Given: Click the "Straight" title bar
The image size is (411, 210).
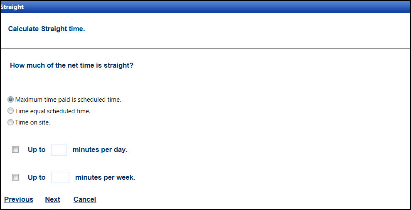Looking at the screenshot, I should [12, 7].
